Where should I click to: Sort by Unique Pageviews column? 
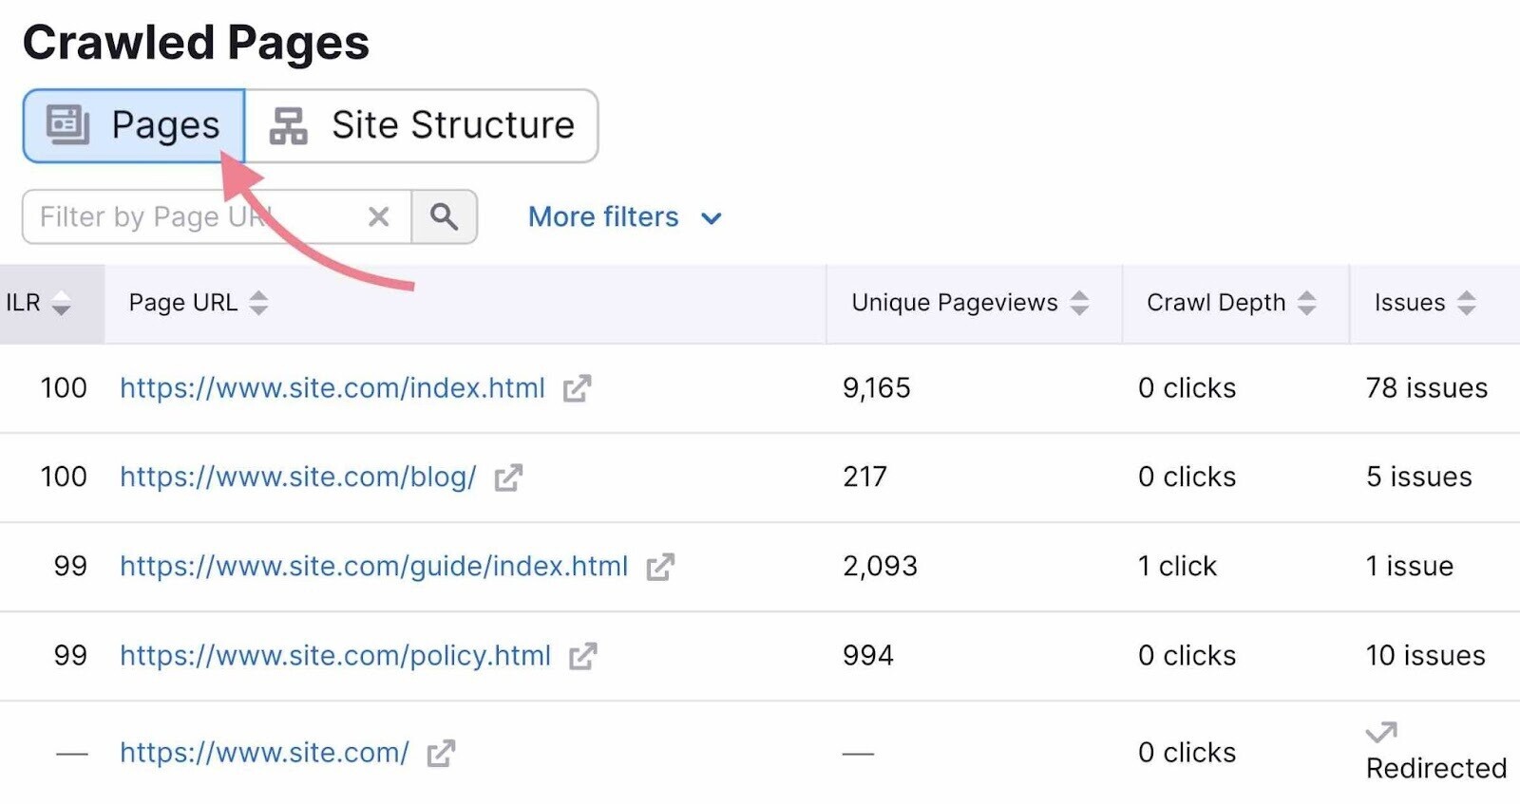click(x=1079, y=303)
